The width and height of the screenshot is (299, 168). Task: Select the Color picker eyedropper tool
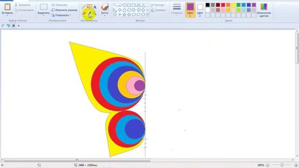click(x=89, y=14)
